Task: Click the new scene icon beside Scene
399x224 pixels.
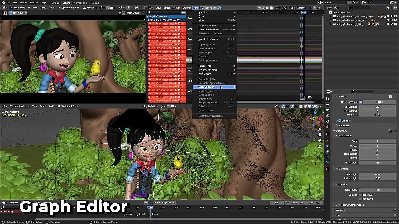Action: (353, 2)
